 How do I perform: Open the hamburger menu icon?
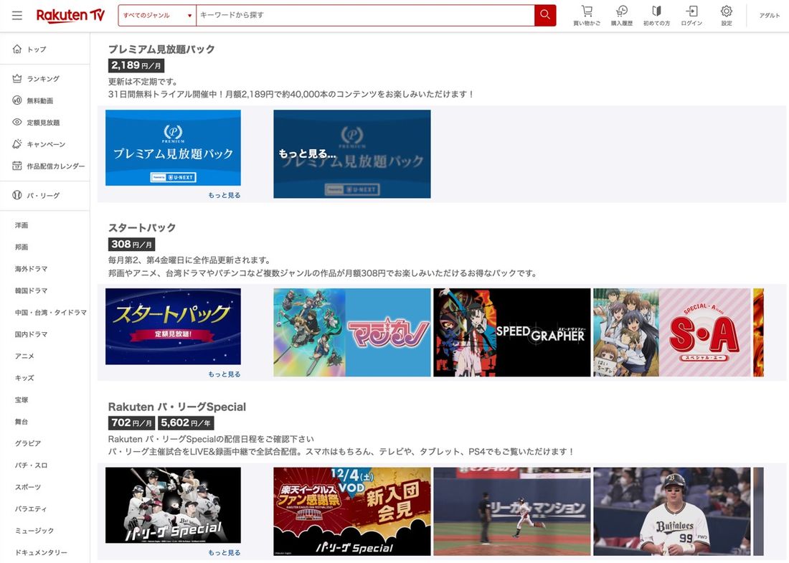[x=17, y=16]
